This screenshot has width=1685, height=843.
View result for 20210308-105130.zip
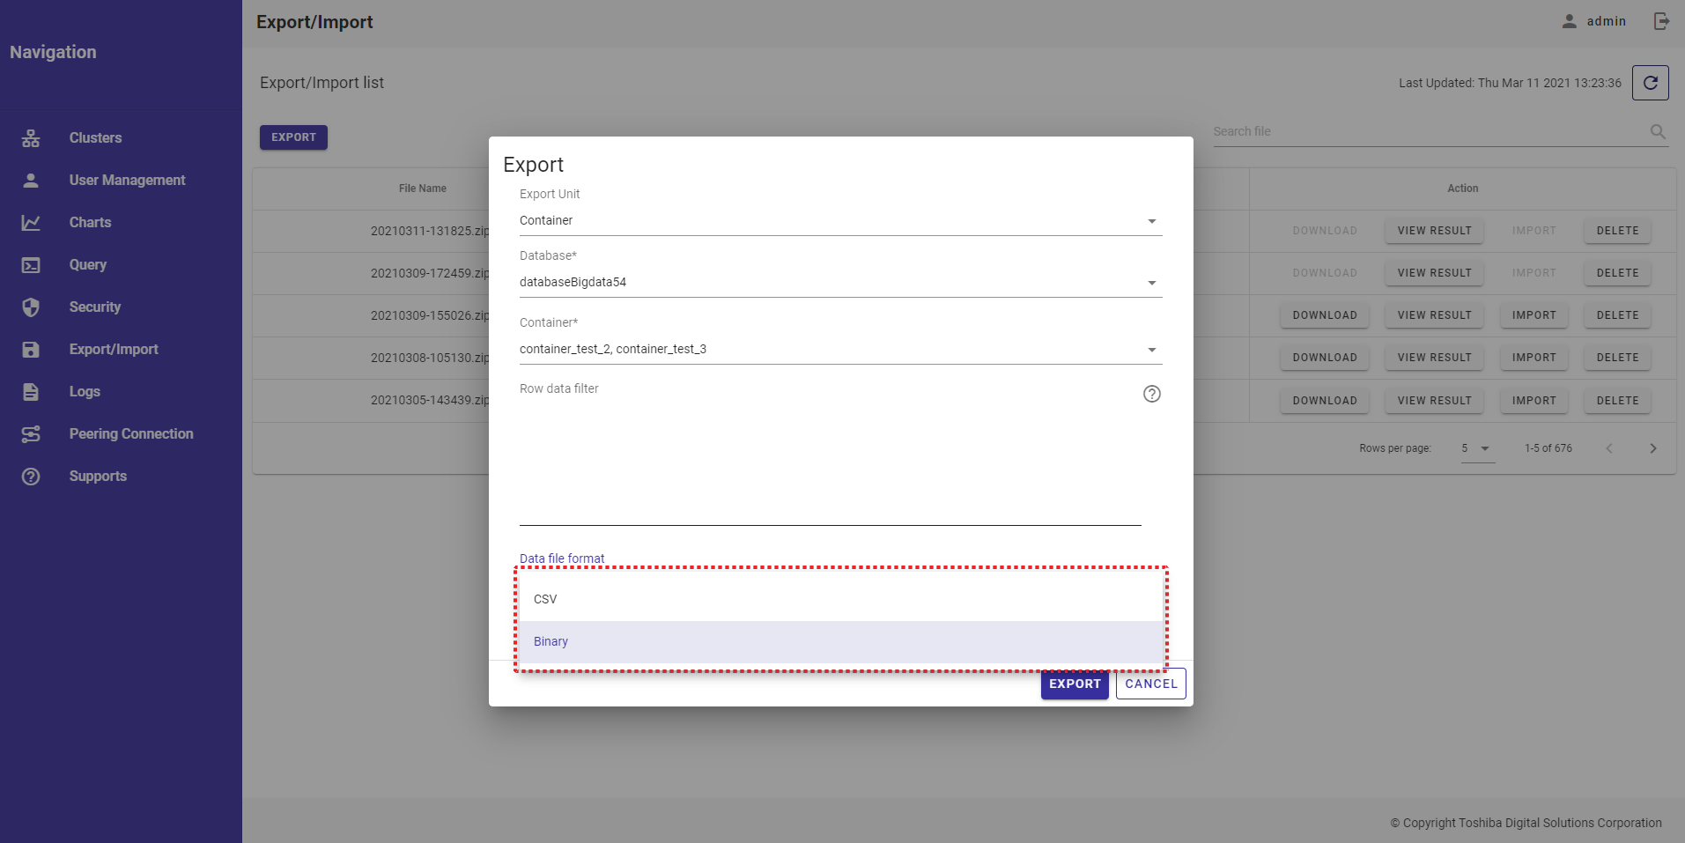[1434, 358]
